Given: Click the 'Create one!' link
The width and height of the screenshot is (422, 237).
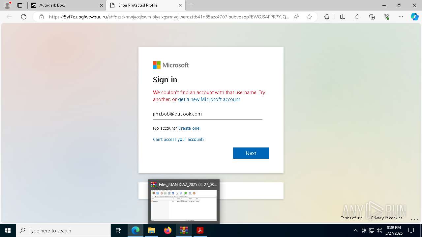Looking at the screenshot, I should pyautogui.click(x=189, y=128).
